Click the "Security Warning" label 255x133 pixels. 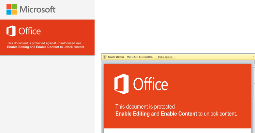116,57
